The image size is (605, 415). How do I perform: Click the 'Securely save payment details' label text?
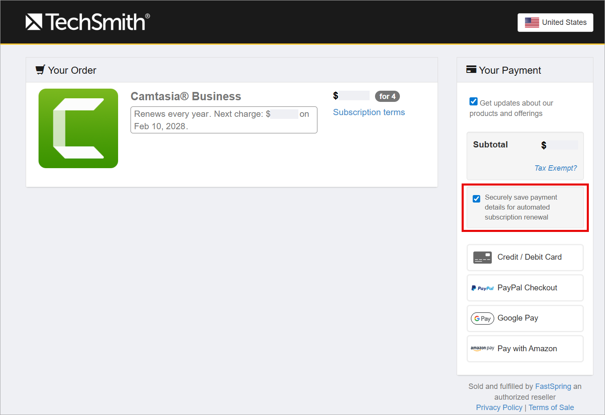(x=521, y=207)
